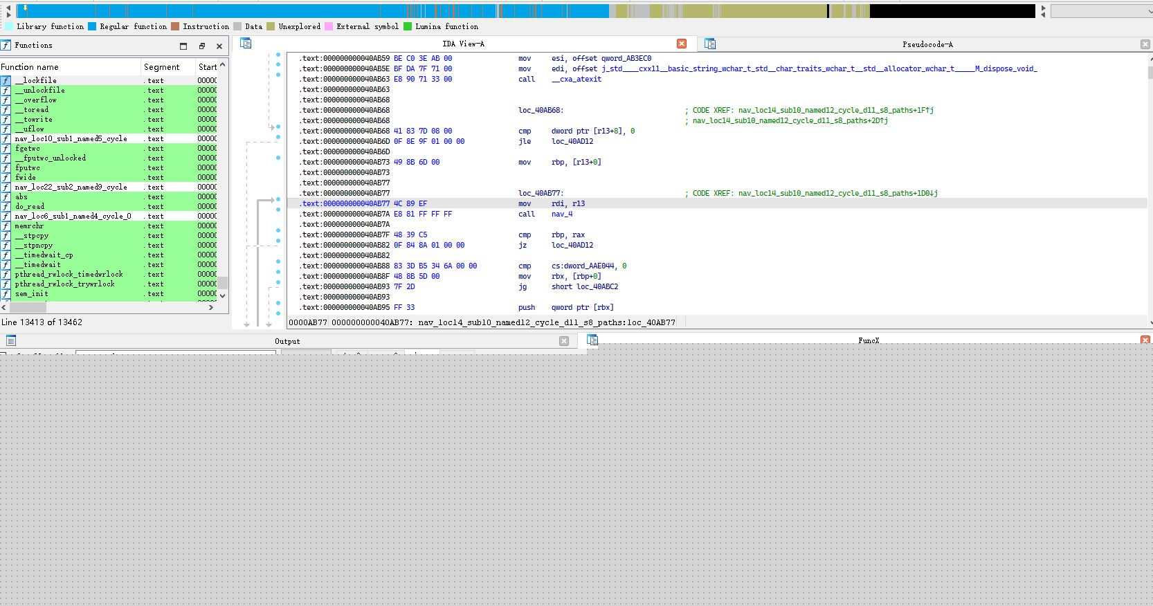The height and width of the screenshot is (606, 1153).
Task: Click the IDA View-A tab icon
Action: point(246,44)
